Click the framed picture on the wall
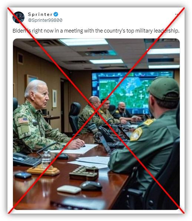Screen dimensions: 192x221 (54, 98)
